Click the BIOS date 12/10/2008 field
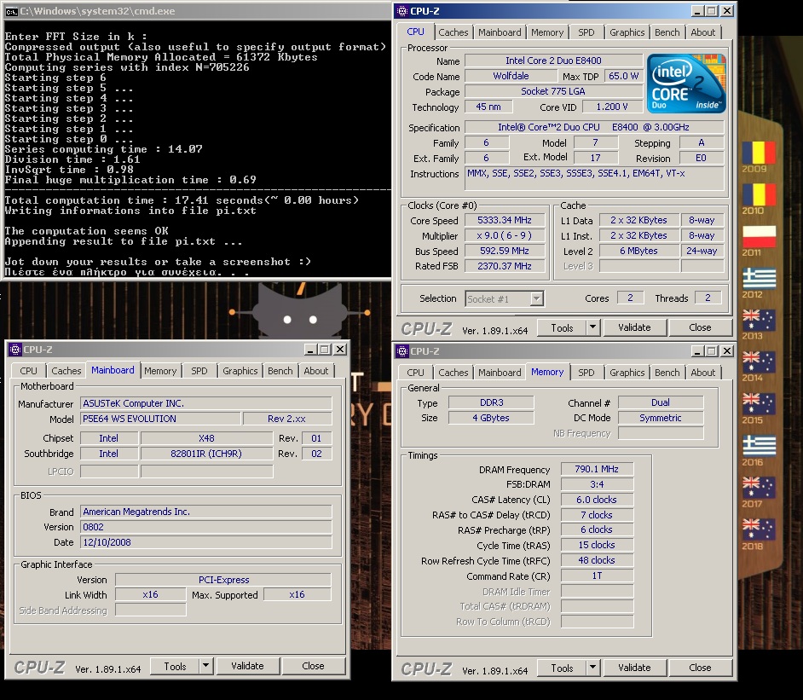Viewport: 803px width, 700px height. click(206, 542)
